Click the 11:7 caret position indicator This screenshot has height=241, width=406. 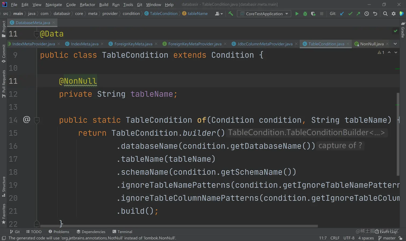pyautogui.click(x=323, y=238)
